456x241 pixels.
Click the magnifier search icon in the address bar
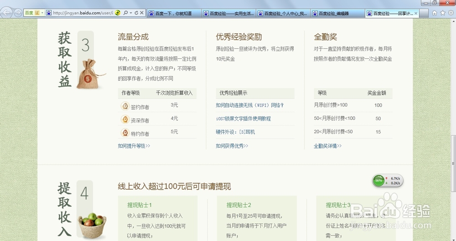click(x=126, y=13)
